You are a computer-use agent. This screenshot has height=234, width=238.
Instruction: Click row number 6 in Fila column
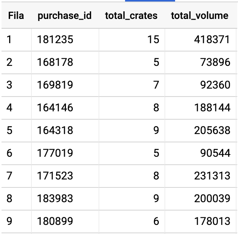(x=9, y=153)
